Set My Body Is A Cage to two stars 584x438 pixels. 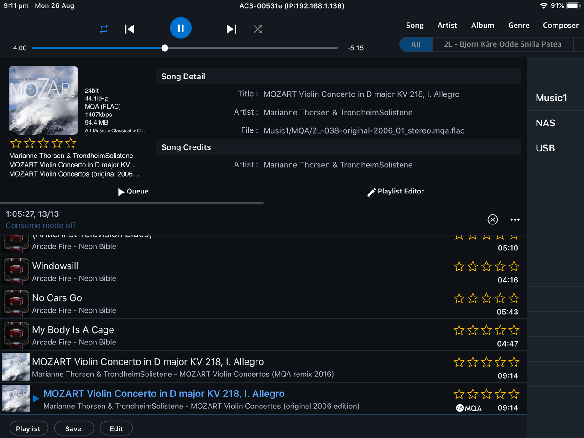click(473, 330)
